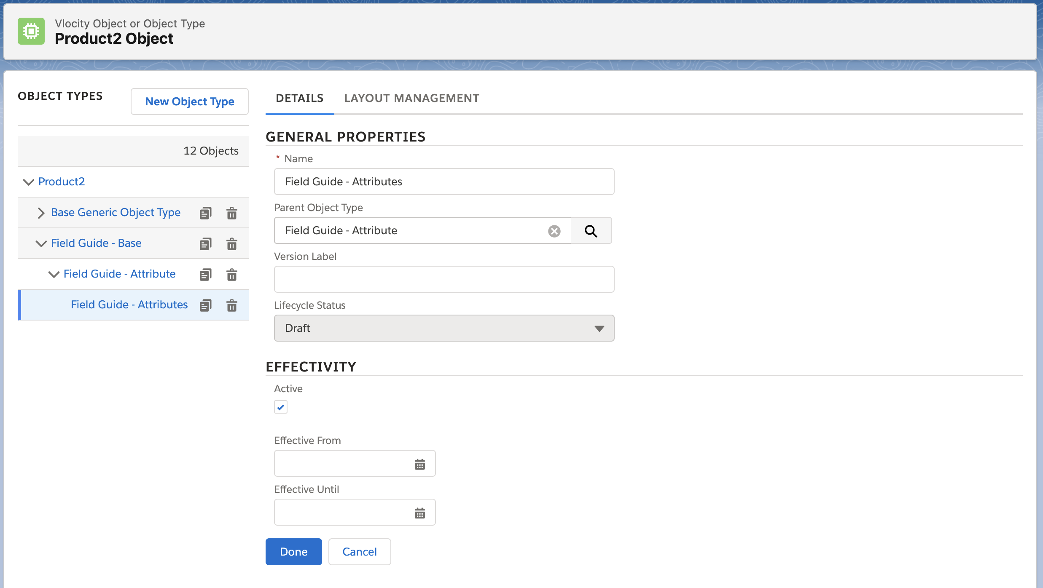Select Field Guide - Base in tree
The height and width of the screenshot is (588, 1043).
pos(96,243)
